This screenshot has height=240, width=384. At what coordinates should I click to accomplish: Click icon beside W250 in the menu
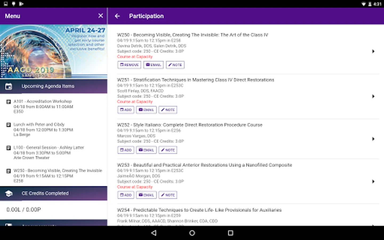[9, 171]
